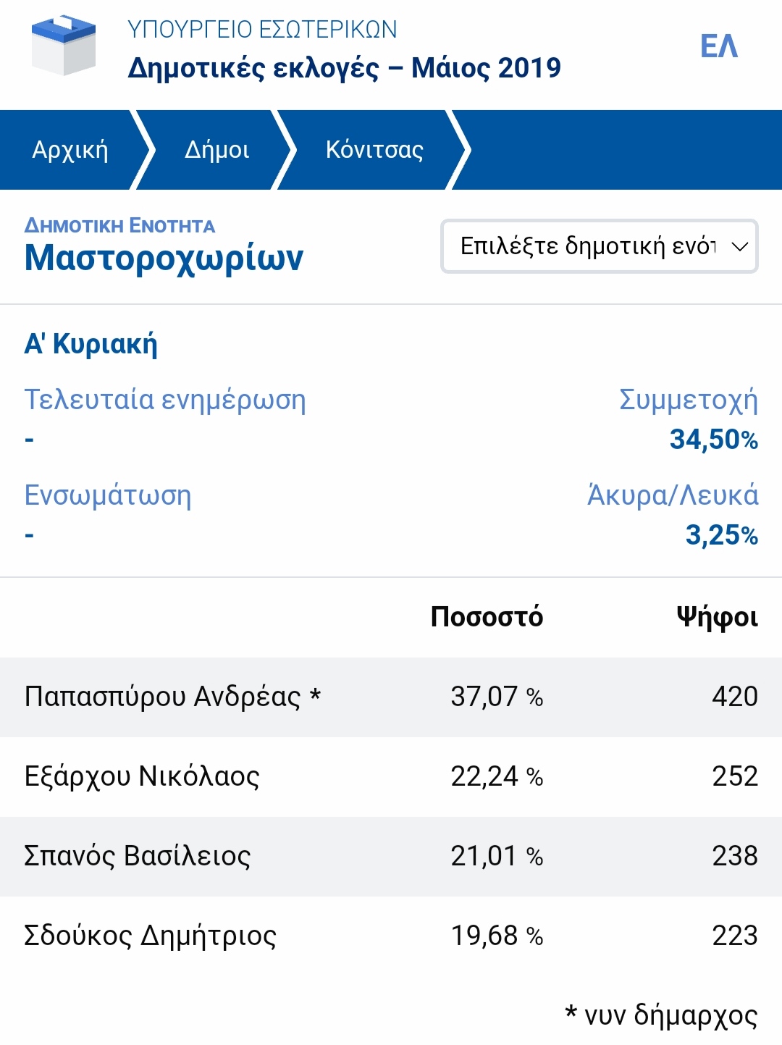Click the Ποσοστό column header
This screenshot has width=782, height=1045.
click(487, 617)
